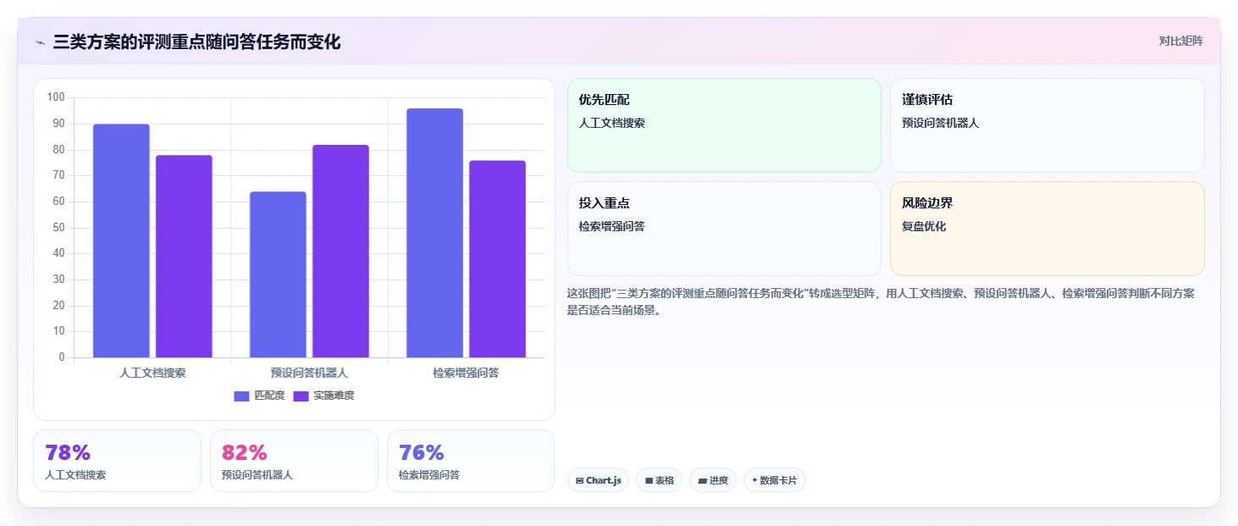Click the 实施难度 legend label
Screen dimensions: 1238x526
click(334, 396)
